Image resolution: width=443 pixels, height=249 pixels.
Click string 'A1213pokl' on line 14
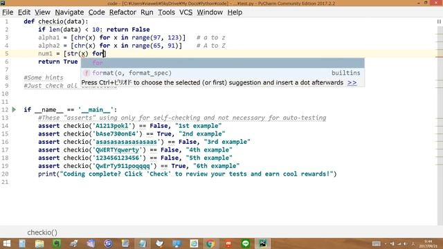114,126
